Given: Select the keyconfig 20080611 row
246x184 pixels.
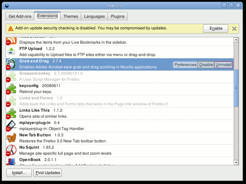Looking at the screenshot, I should tap(120, 89).
